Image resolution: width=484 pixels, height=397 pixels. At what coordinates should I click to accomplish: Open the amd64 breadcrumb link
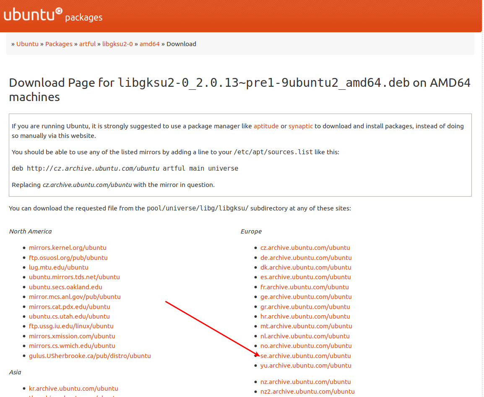click(x=150, y=44)
